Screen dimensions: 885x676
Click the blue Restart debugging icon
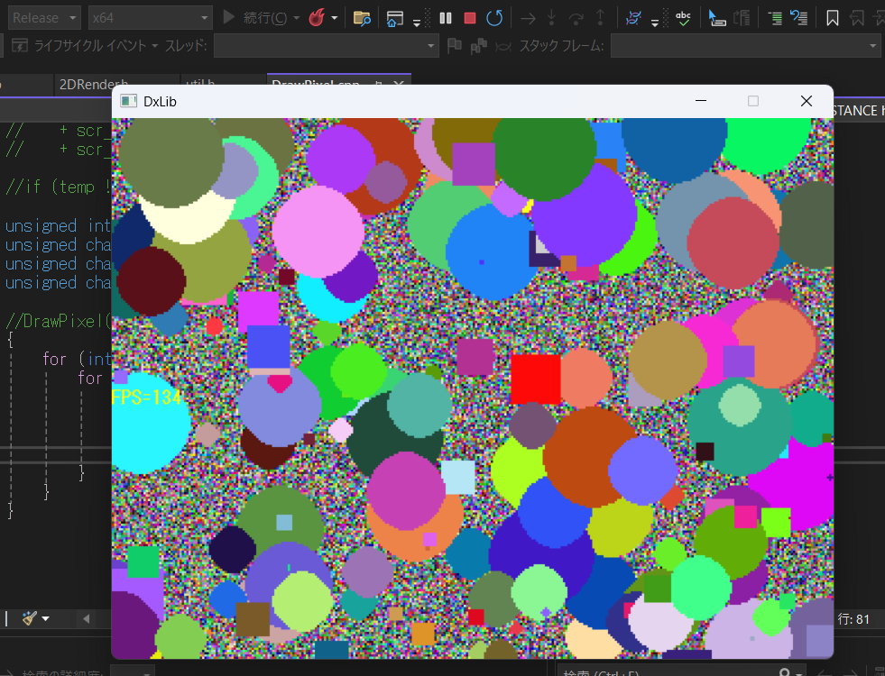pos(494,17)
